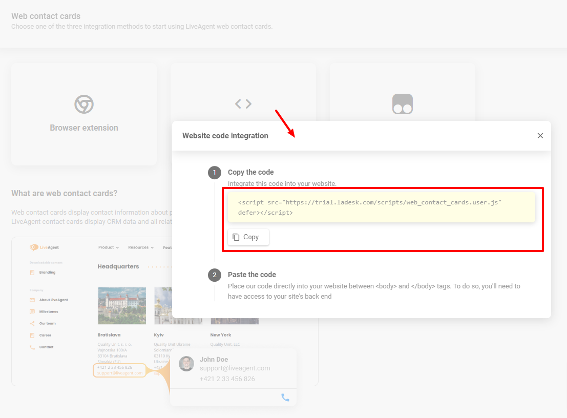This screenshot has height=418, width=567.
Task: Click the blue phone icon on John Doe card
Action: click(285, 397)
